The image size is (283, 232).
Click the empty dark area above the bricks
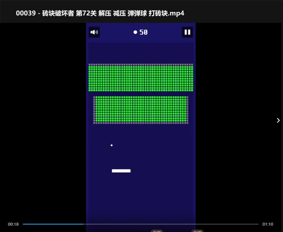pos(141,53)
